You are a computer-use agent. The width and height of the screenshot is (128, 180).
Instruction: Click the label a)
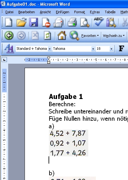(51, 126)
